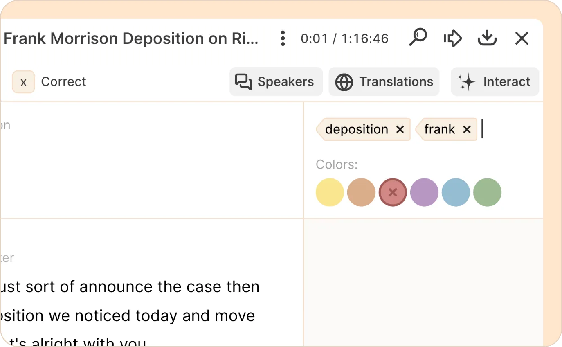Viewport: 562px width, 347px height.
Task: Choose the purple color swatch
Action: click(424, 192)
